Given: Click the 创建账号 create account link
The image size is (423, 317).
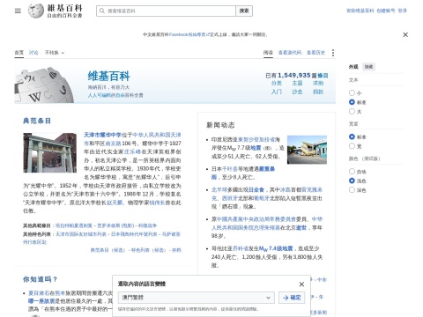Looking at the screenshot, I should point(386,11).
